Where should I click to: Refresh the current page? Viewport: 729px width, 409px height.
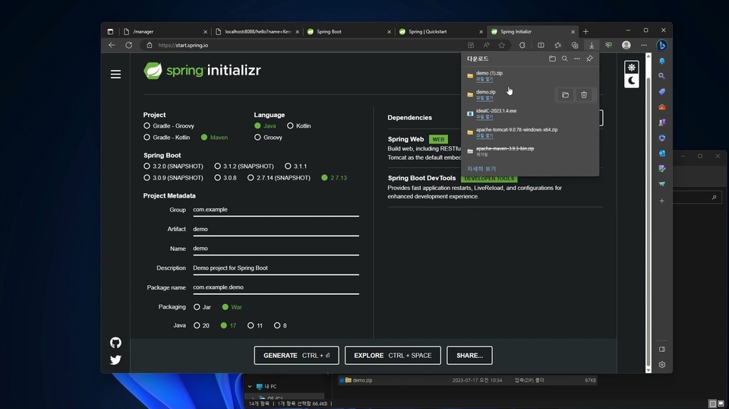129,45
